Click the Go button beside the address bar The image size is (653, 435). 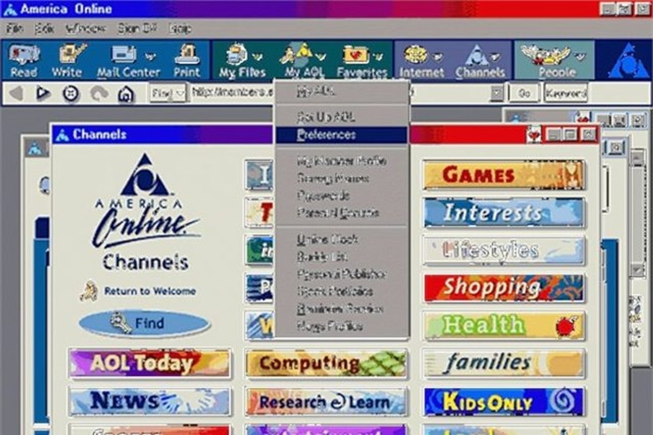pos(524,94)
